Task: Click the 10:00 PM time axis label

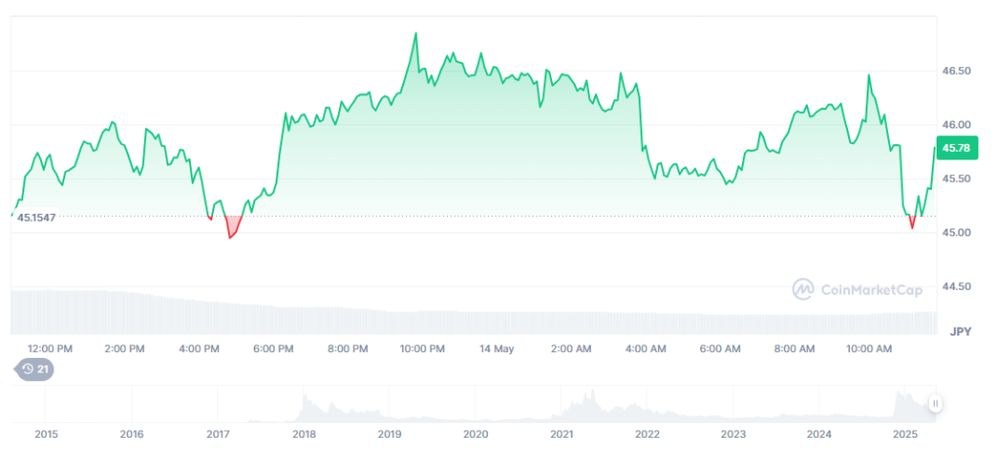Action: [423, 348]
